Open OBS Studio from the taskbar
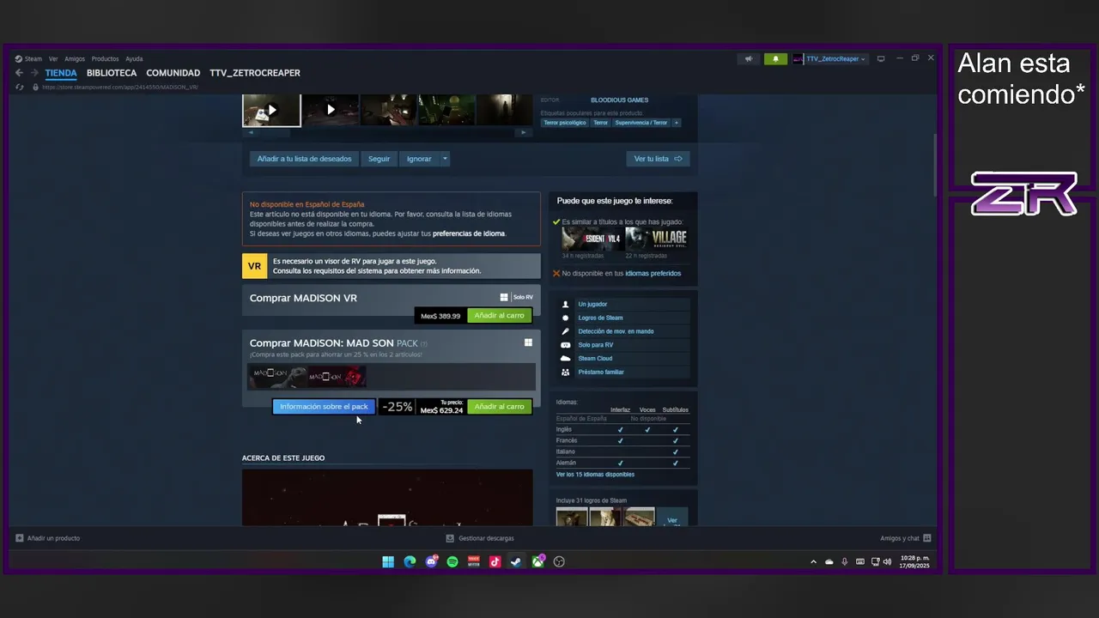 tap(559, 562)
